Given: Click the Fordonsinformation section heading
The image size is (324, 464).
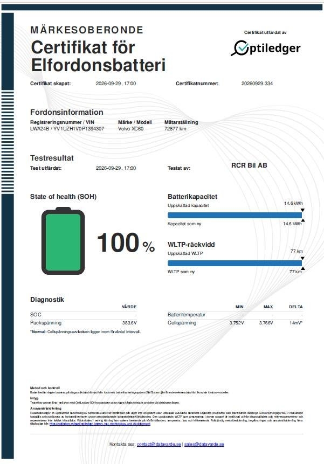Looking at the screenshot, I should [66, 112].
